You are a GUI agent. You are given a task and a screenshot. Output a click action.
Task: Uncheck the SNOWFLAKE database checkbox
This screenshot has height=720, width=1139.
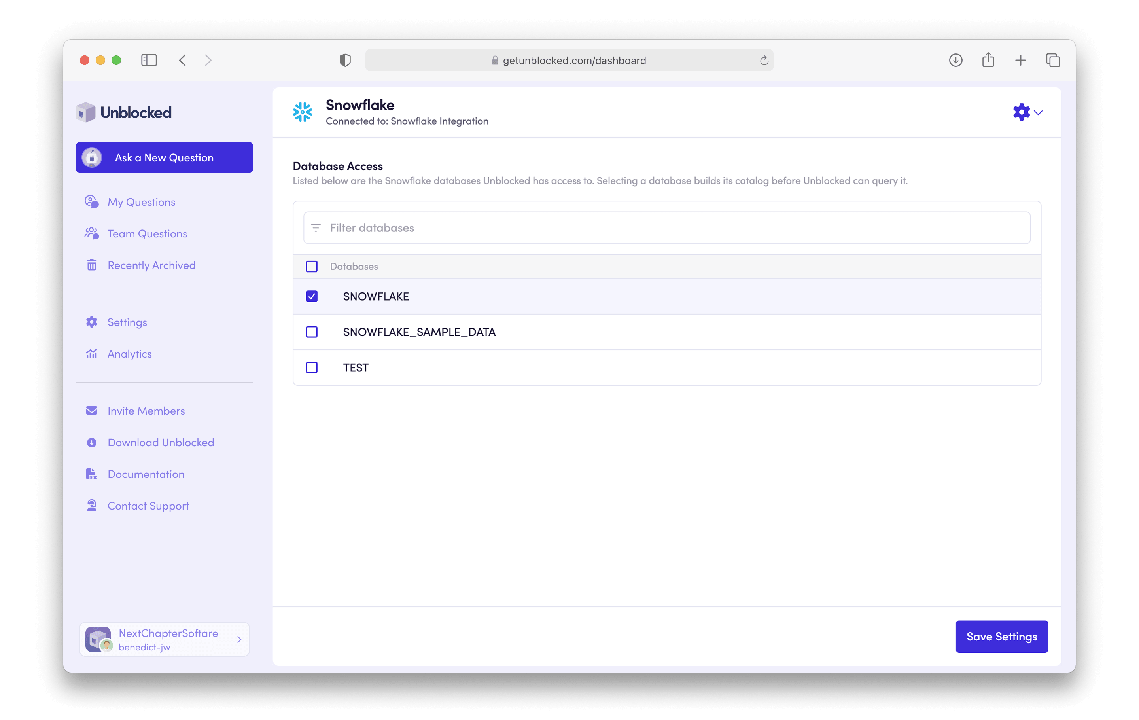[312, 296]
